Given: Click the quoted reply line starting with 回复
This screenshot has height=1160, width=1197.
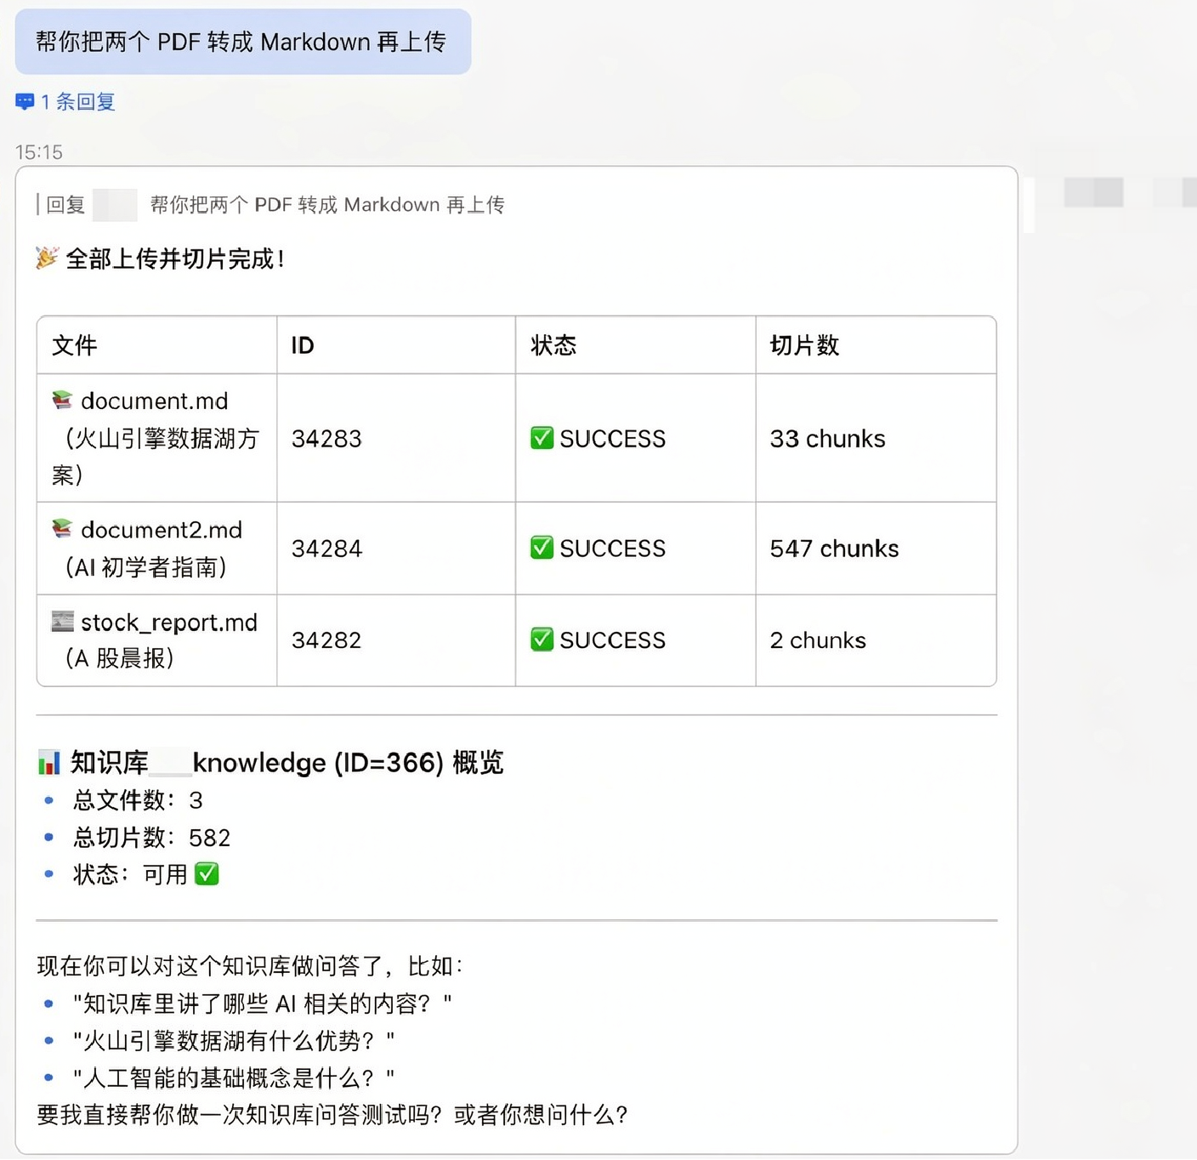Looking at the screenshot, I should [271, 205].
